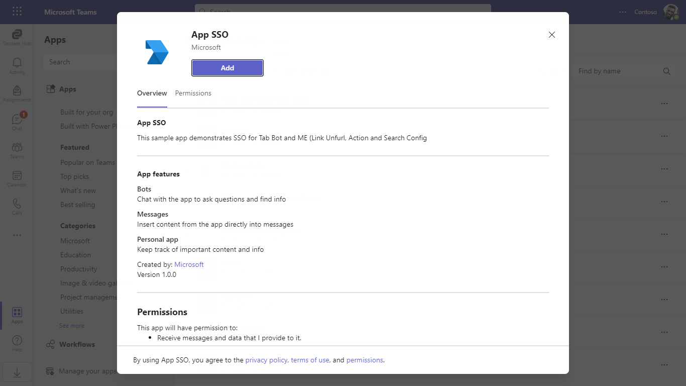Open Student Hub in the sidebar
The image size is (686, 386).
17,37
